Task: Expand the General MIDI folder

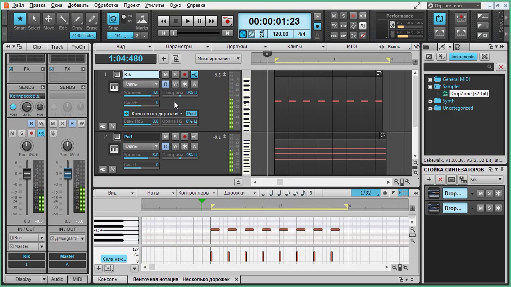Action: 430,79
